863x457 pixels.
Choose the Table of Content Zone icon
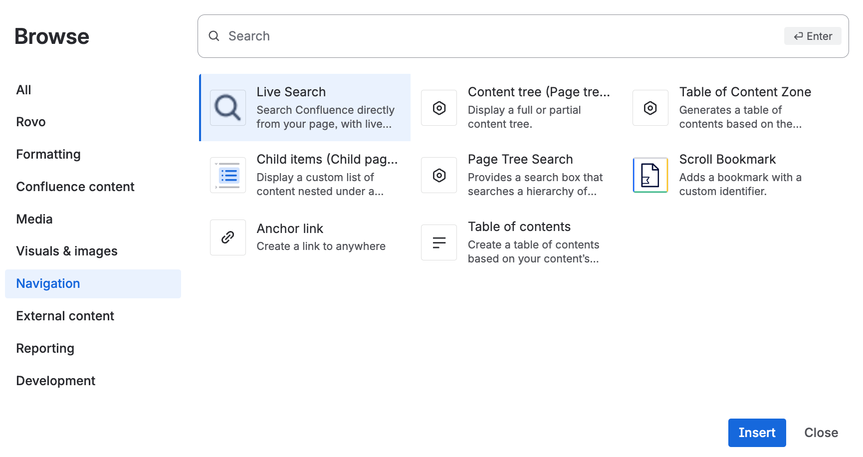click(x=650, y=108)
